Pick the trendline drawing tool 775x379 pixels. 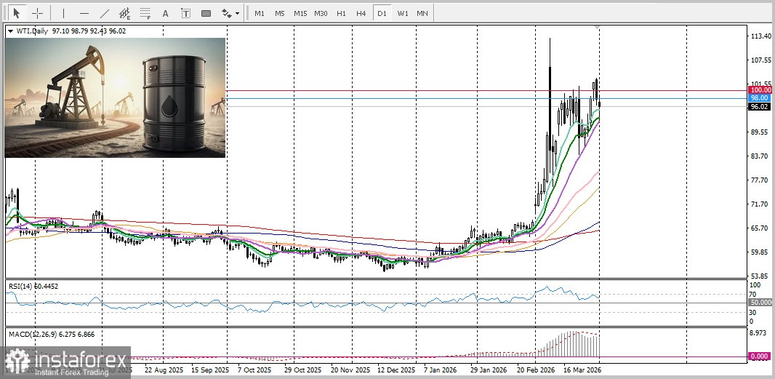[104, 13]
